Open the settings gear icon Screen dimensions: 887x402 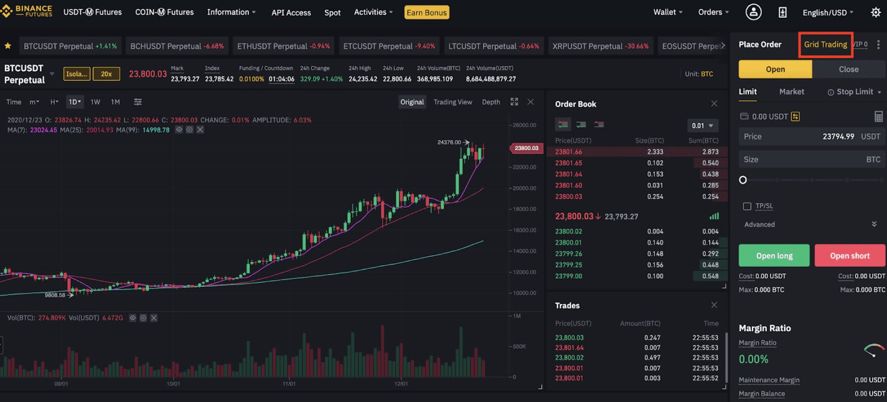(876, 12)
